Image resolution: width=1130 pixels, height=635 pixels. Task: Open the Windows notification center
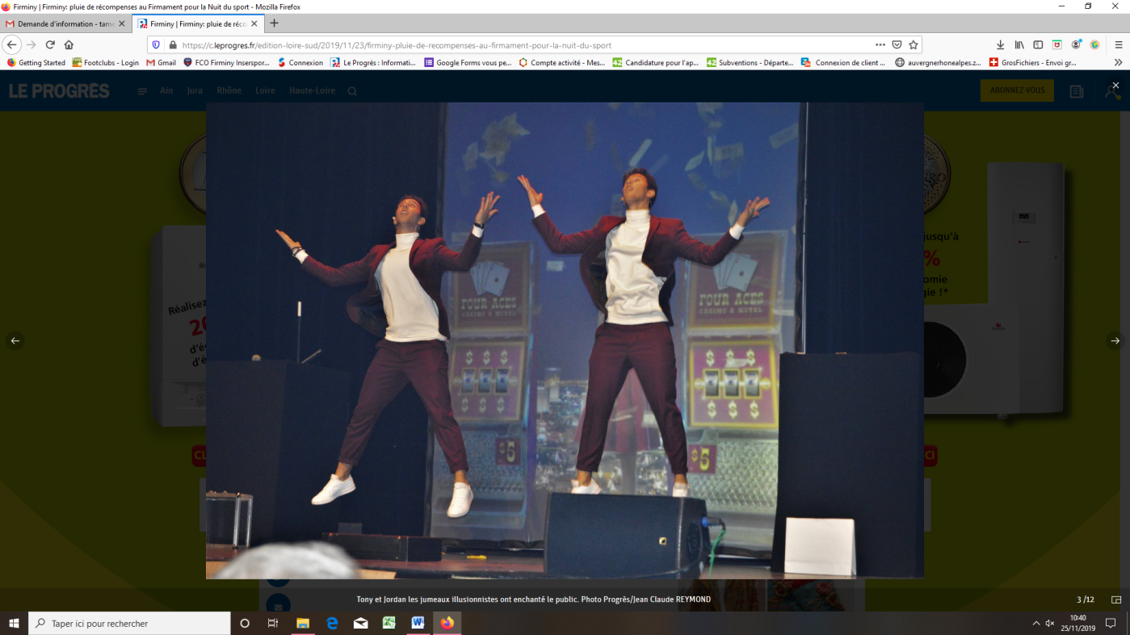click(x=1111, y=623)
